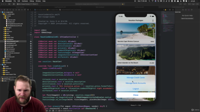The image size is (200, 112).
Task: Open Spotlight search in menu bar
Action: pyautogui.click(x=149, y=1)
